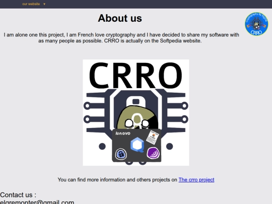
Task: Click the "Contact us :" text
Action: pyautogui.click(x=18, y=195)
